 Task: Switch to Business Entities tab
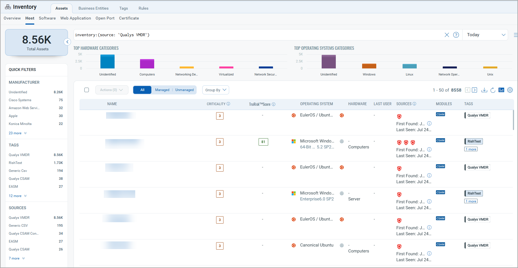(x=93, y=8)
